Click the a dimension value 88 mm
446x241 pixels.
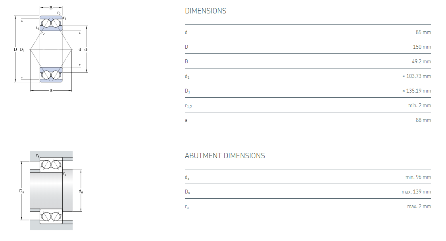pyautogui.click(x=423, y=120)
